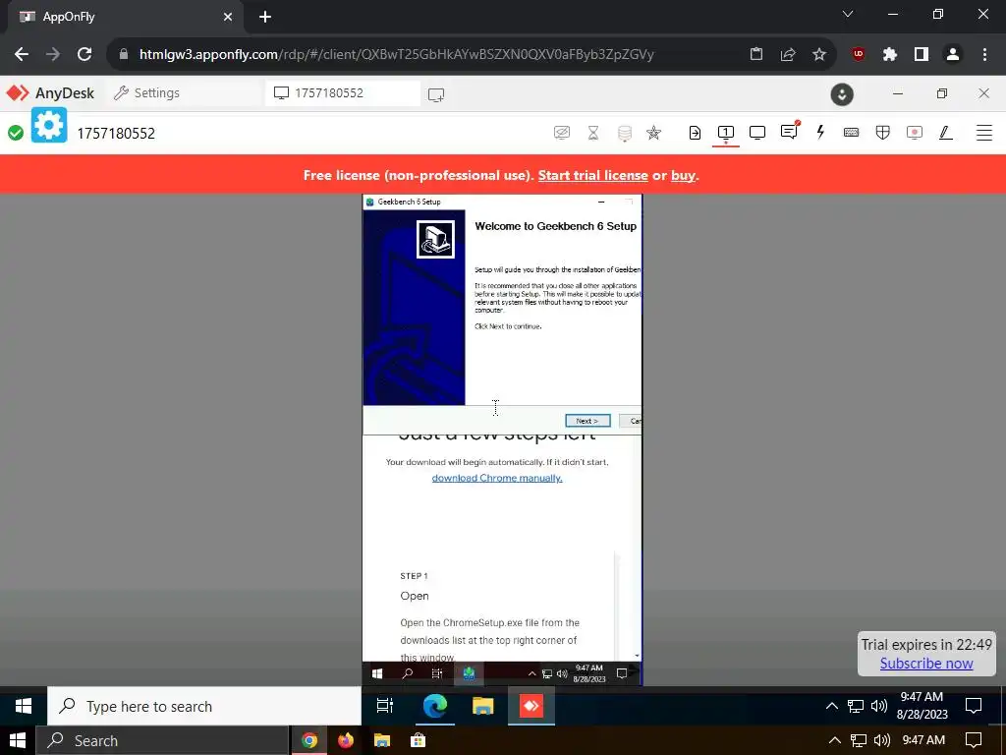Click share page icon in address bar

(x=788, y=55)
